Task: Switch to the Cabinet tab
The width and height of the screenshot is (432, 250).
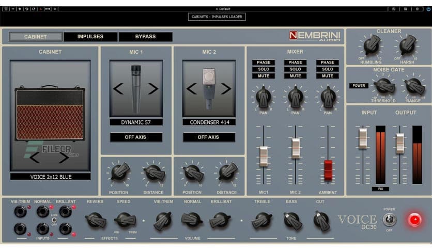Action: [36, 37]
